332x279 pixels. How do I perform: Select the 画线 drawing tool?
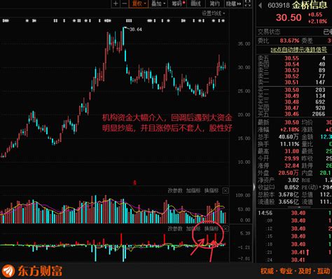pyautogui.click(x=195, y=3)
